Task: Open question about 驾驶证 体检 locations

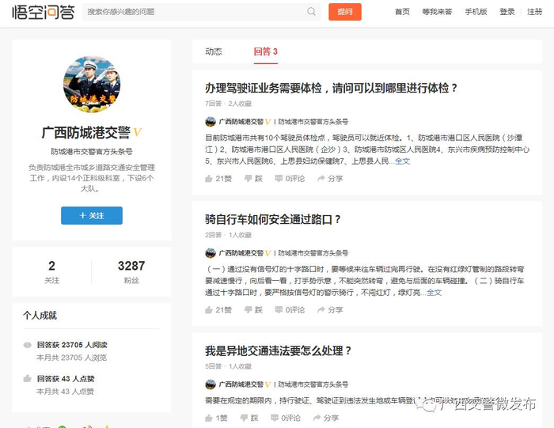Action: point(331,88)
